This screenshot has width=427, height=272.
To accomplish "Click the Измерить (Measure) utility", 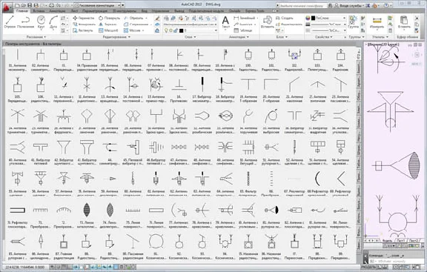I will coord(377,22).
